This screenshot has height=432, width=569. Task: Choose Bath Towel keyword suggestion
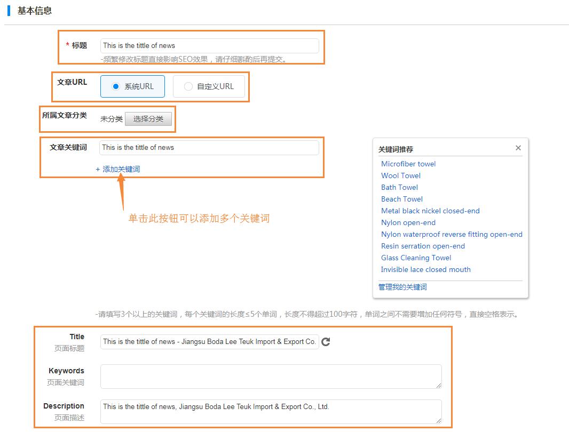tap(399, 187)
